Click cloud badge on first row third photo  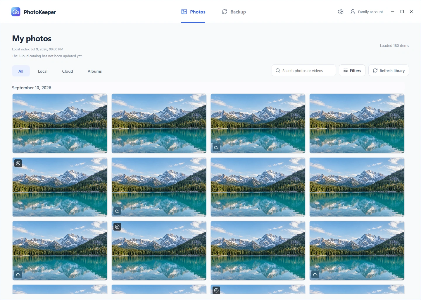[x=216, y=147]
